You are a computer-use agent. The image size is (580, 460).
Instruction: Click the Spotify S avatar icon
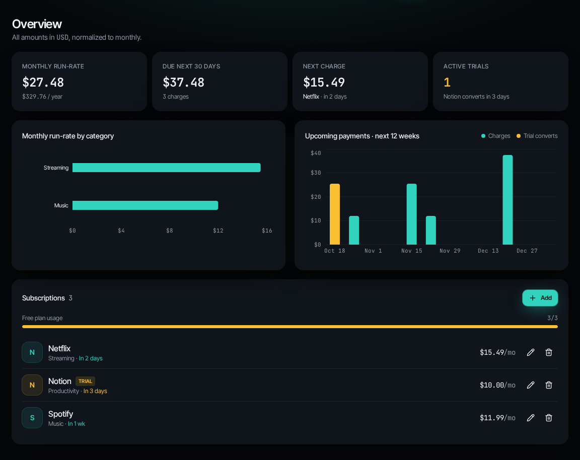coord(32,418)
